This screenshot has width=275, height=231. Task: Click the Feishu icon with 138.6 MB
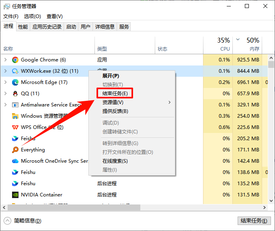coord(15,172)
